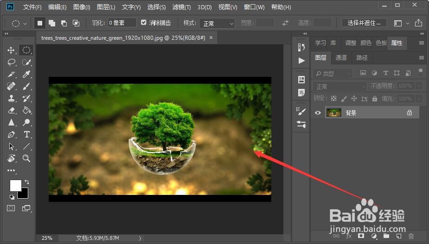Open layer filter 类型 dropdown

[333, 73]
